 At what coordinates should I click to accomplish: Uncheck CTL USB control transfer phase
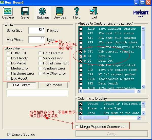coord(81,52)
